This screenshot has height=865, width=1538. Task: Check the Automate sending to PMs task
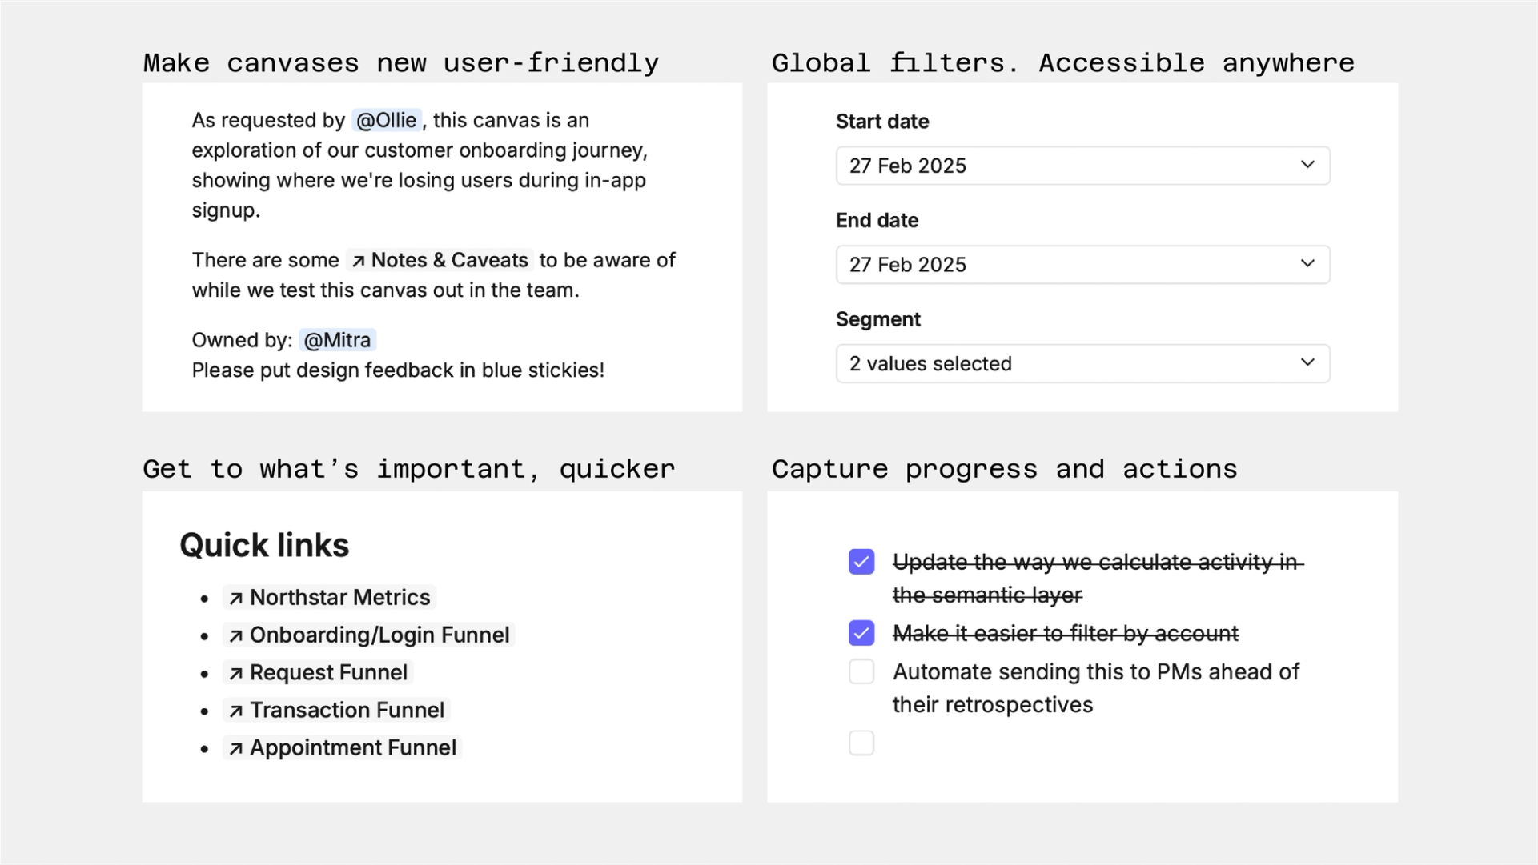click(x=861, y=671)
